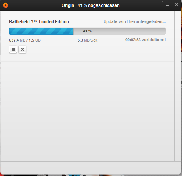Click the vertical scrollbar track on right edge

(178, 86)
